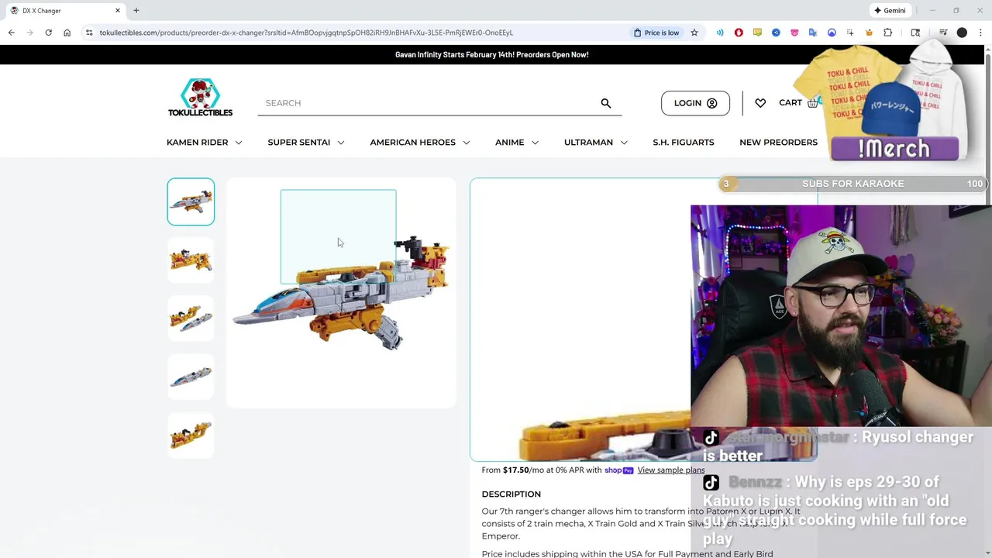Click the site information icon in address bar
The width and height of the screenshot is (992, 558).
[x=89, y=33]
